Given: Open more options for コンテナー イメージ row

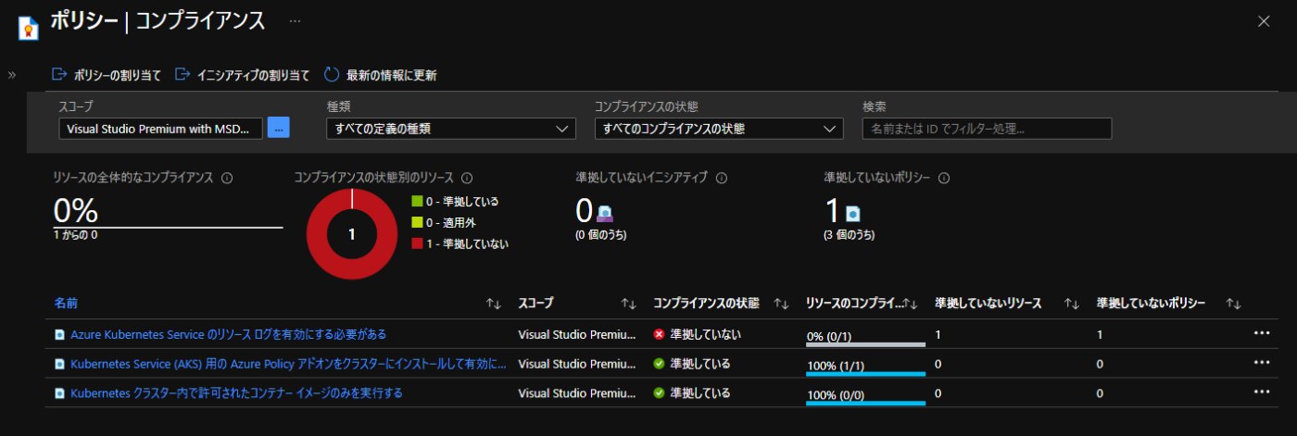Looking at the screenshot, I should (x=1261, y=392).
